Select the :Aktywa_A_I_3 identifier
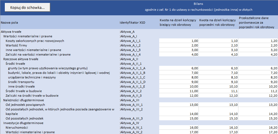The height and width of the screenshot is (134, 278). pos(130,50)
